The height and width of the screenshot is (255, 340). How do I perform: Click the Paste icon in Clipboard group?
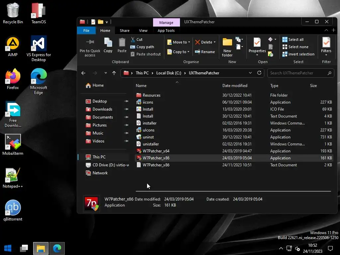[x=122, y=45]
